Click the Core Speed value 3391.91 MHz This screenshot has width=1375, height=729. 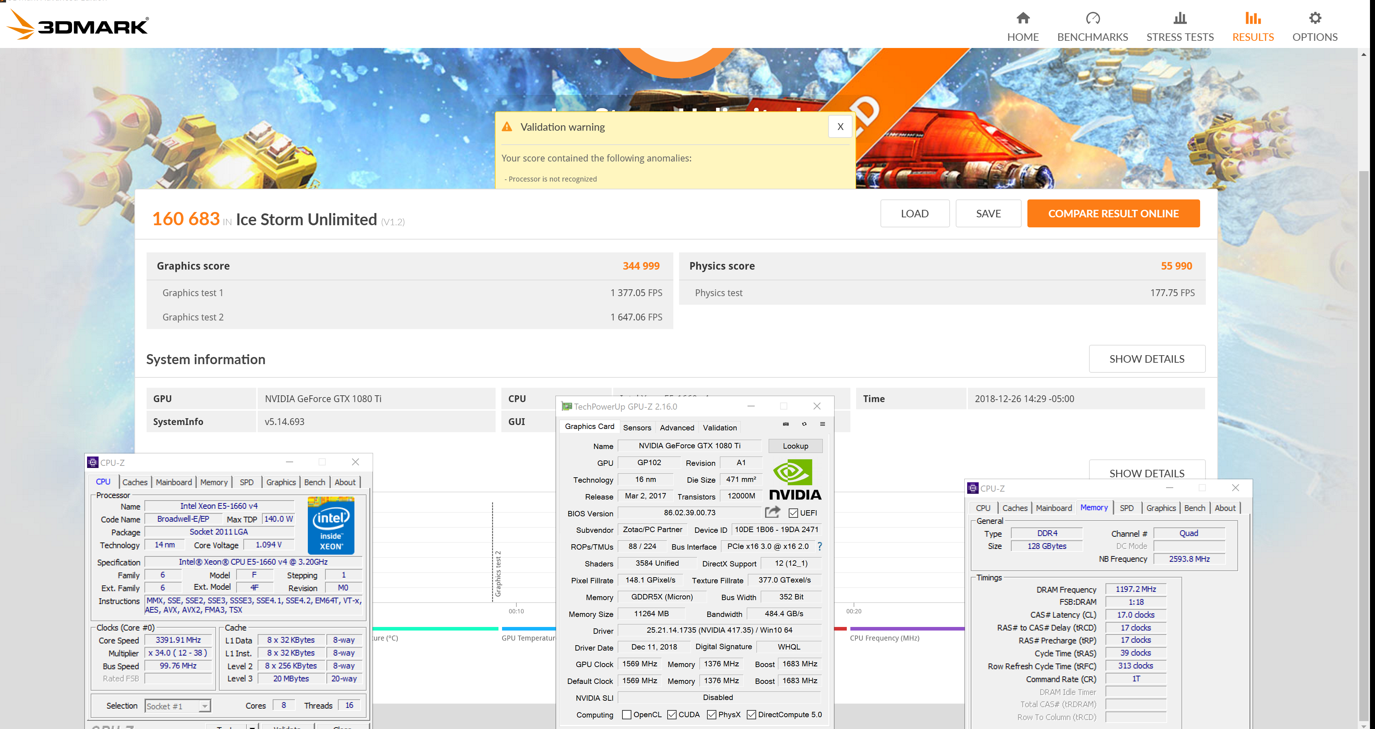178,640
